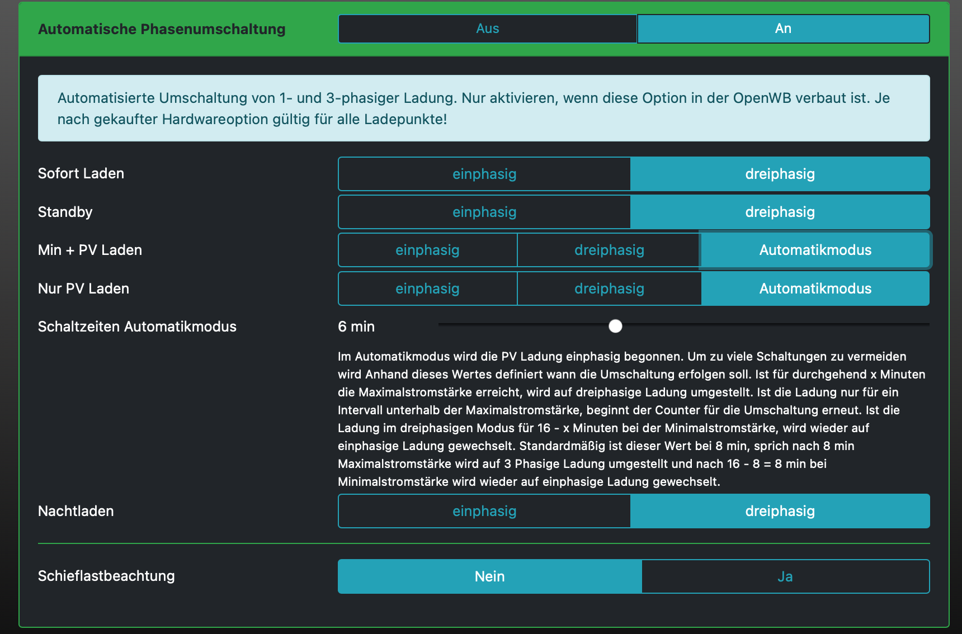Screen dimensions: 962x634
Task: Set Sofort Laden to einphasig
Action: pyautogui.click(x=484, y=174)
